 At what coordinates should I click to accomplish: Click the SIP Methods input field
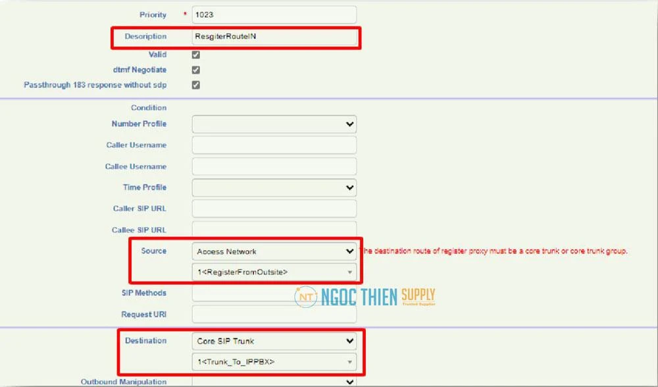274,293
